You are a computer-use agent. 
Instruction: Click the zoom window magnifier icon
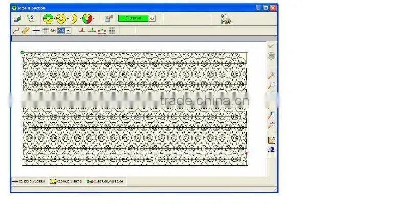pyautogui.click(x=271, y=85)
